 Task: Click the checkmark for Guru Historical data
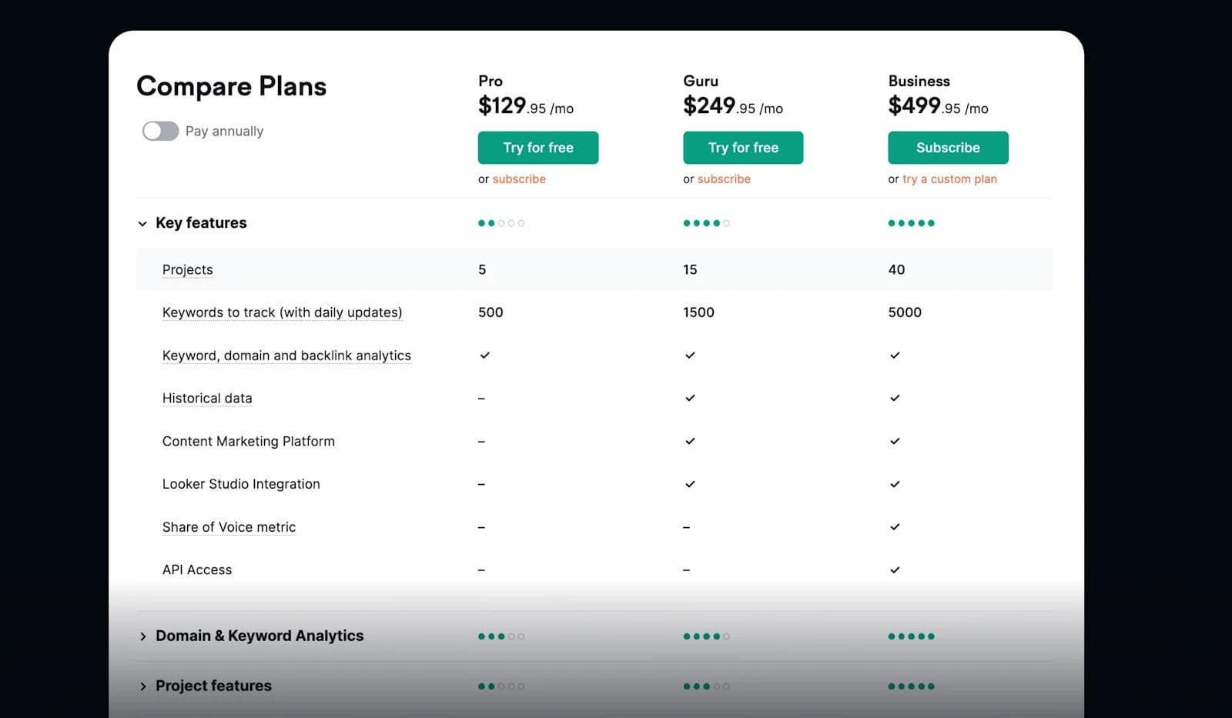tap(690, 398)
